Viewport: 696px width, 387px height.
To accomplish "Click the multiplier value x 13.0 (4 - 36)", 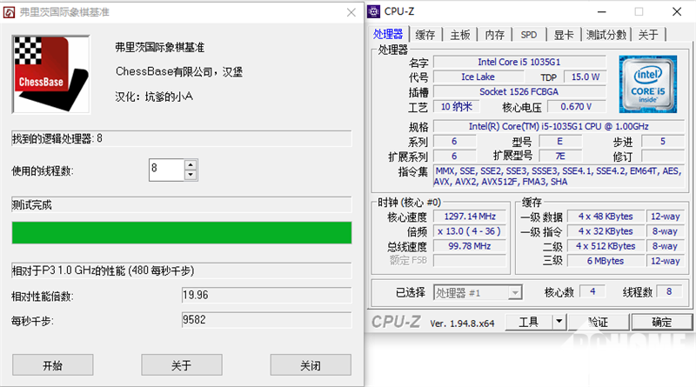I will pos(470,231).
